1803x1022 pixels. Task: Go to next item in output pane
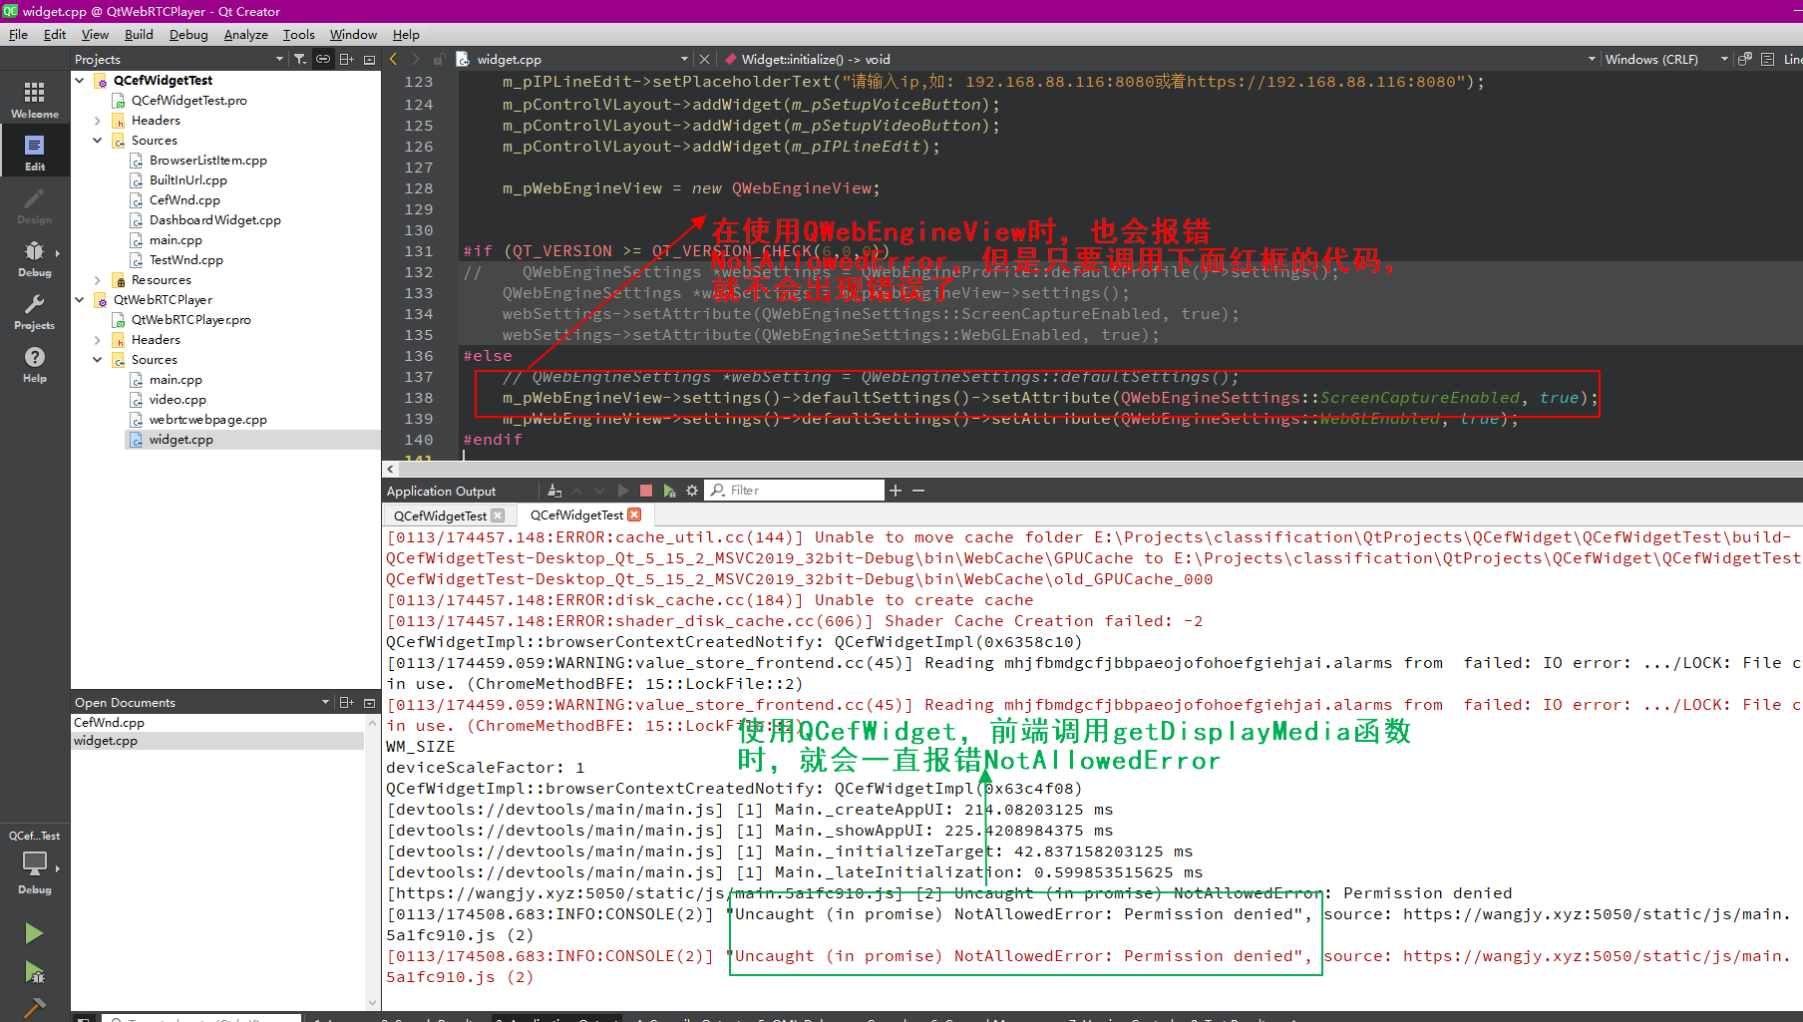[599, 491]
